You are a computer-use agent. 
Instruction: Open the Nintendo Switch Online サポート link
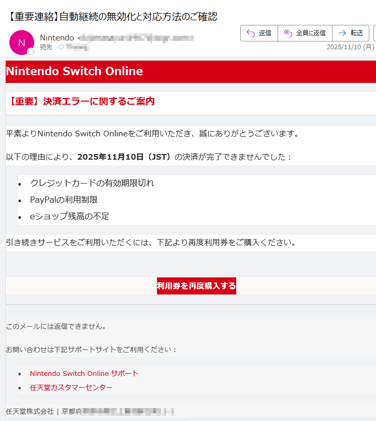84,373
